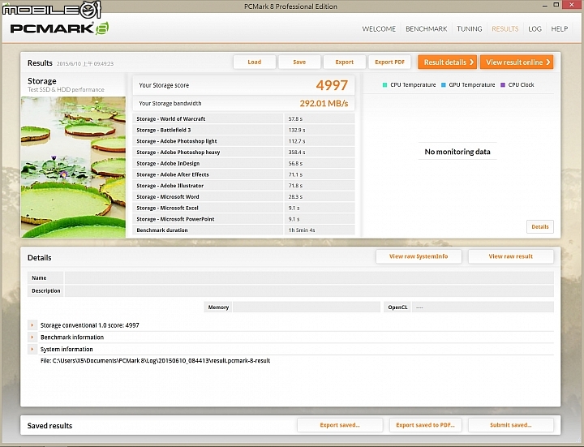This screenshot has width=584, height=447.
Task: Minimize the PCMark 8 window
Action: tap(545, 5)
